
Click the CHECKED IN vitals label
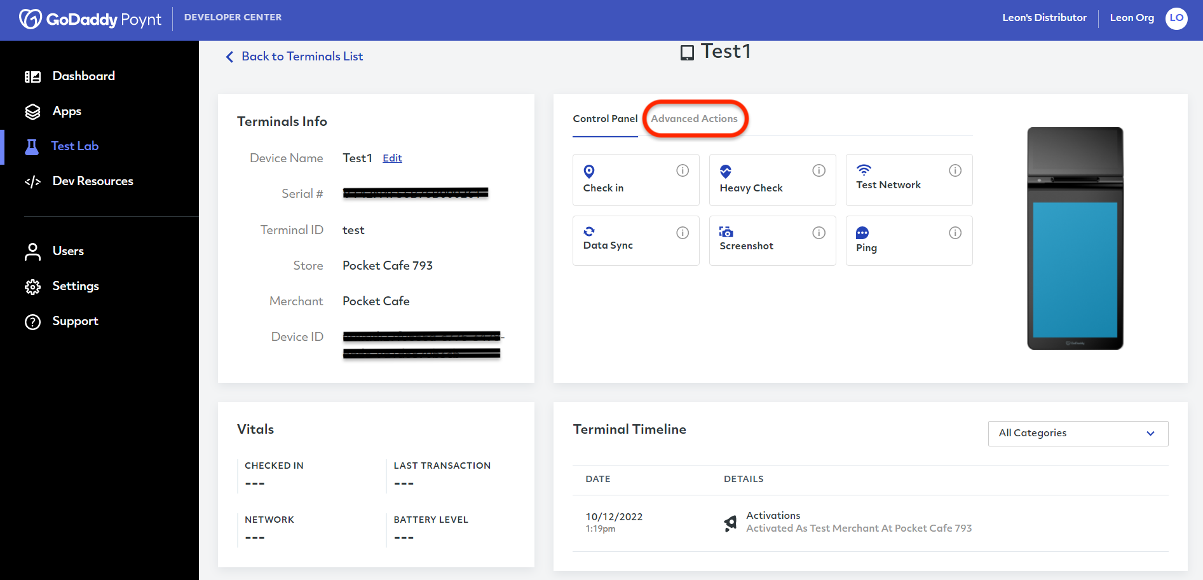(x=274, y=466)
